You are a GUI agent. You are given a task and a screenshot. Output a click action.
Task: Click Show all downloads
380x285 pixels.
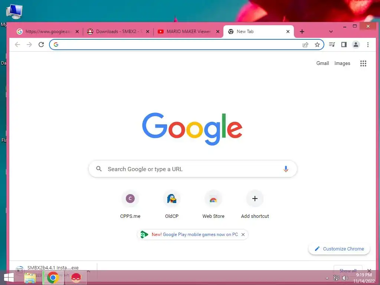point(348,271)
